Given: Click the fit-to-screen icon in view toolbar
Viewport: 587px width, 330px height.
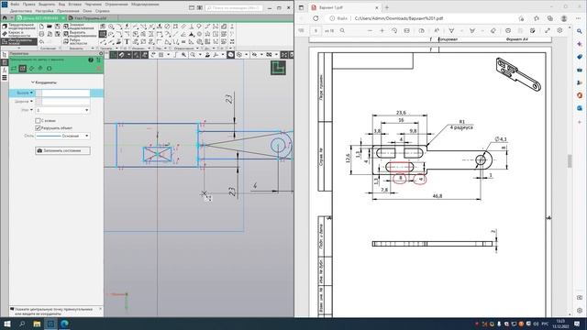Looking at the screenshot, I should tap(283, 55).
